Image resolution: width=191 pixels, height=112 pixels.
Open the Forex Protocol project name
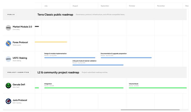[20, 42]
